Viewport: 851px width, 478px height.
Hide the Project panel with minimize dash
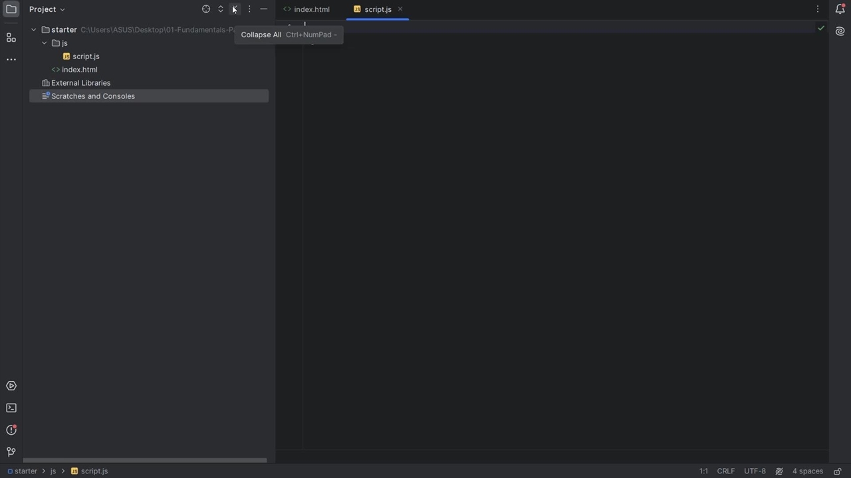coord(264,9)
